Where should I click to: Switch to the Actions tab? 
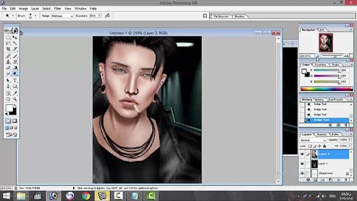pyautogui.click(x=319, y=99)
